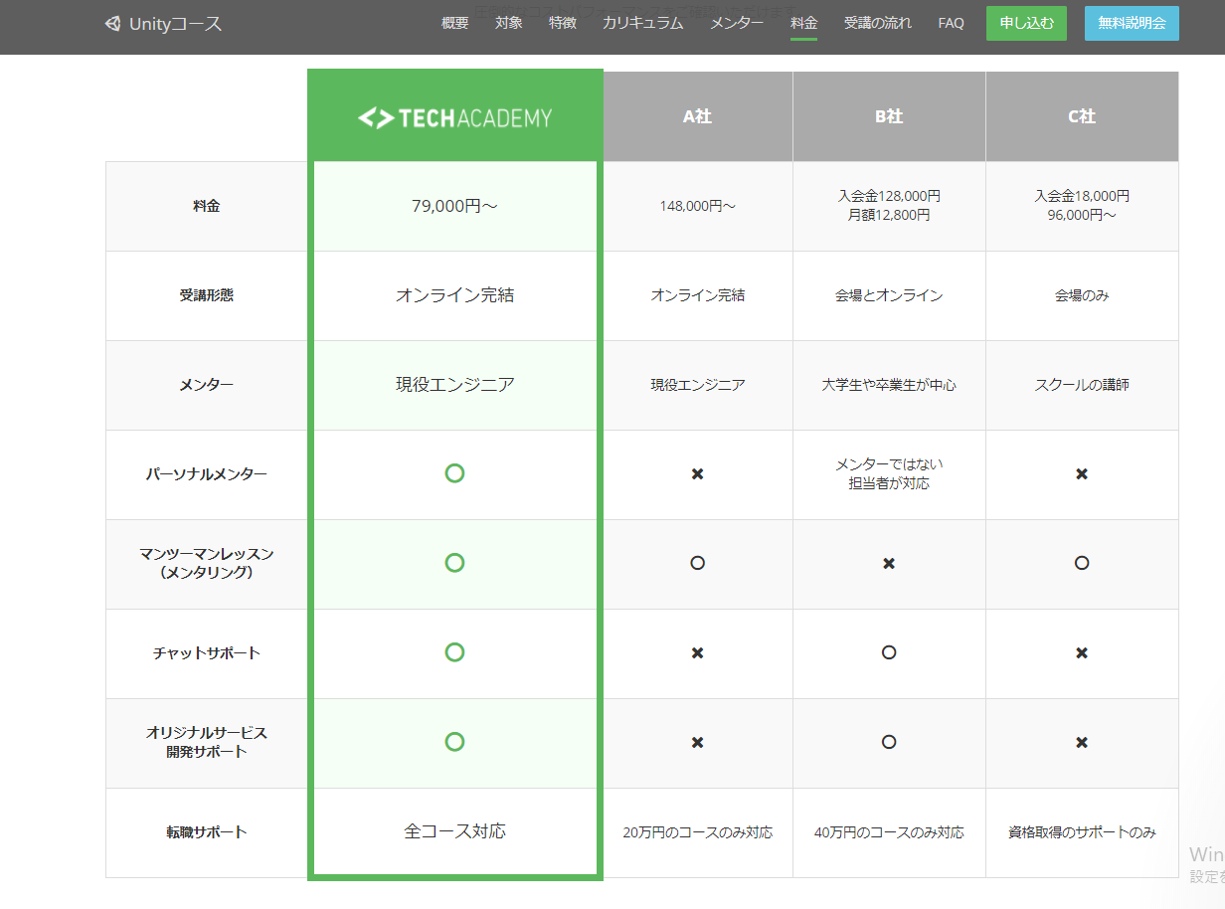Screen dimensions: 1225x909
Task: Click the 転職サポート row label
Action: click(x=207, y=832)
